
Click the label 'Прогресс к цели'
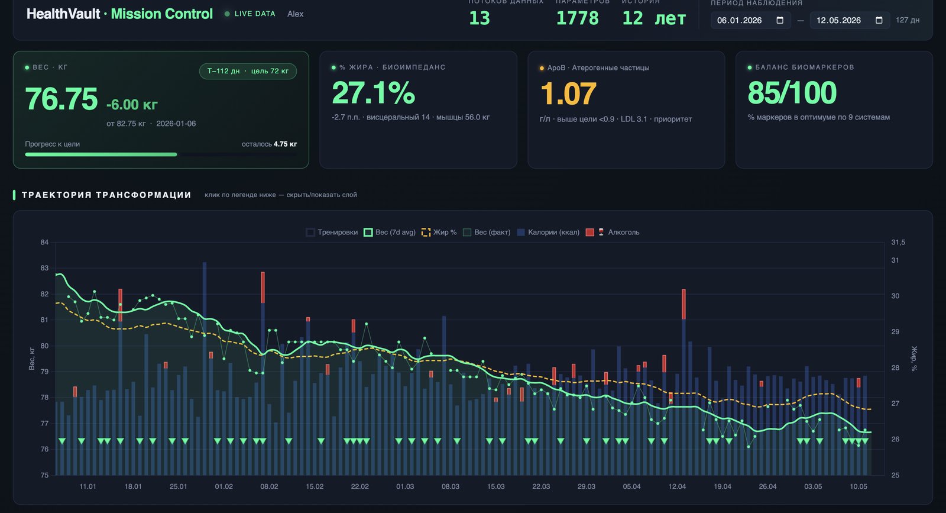pos(52,144)
